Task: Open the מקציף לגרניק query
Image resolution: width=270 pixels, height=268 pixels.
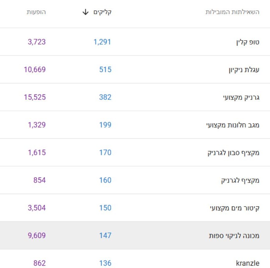Action: point(240,181)
